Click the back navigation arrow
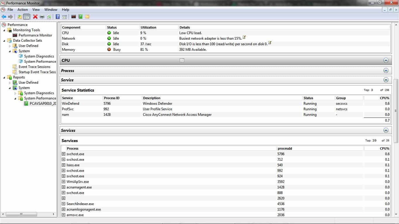Image resolution: width=399 pixels, height=224 pixels. click(4, 17)
